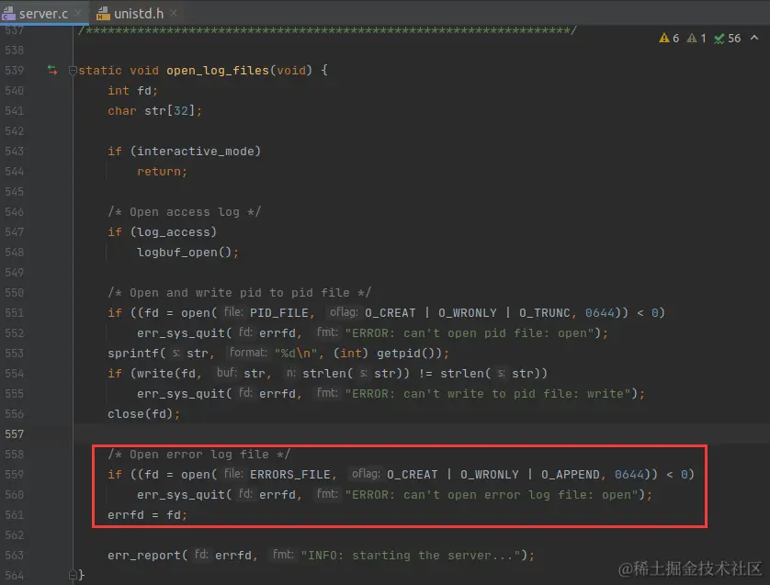The image size is (770, 585).
Task: Click the '/* Open error log file */' comment
Action: tap(198, 454)
